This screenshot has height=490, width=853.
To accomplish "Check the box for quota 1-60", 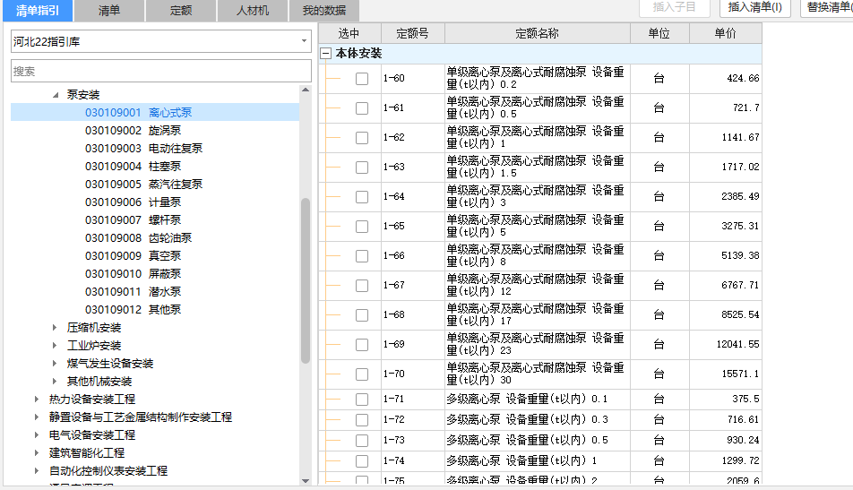I will coord(362,79).
